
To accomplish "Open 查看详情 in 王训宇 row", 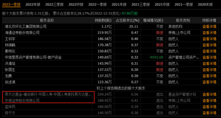I will (x=209, y=39).
